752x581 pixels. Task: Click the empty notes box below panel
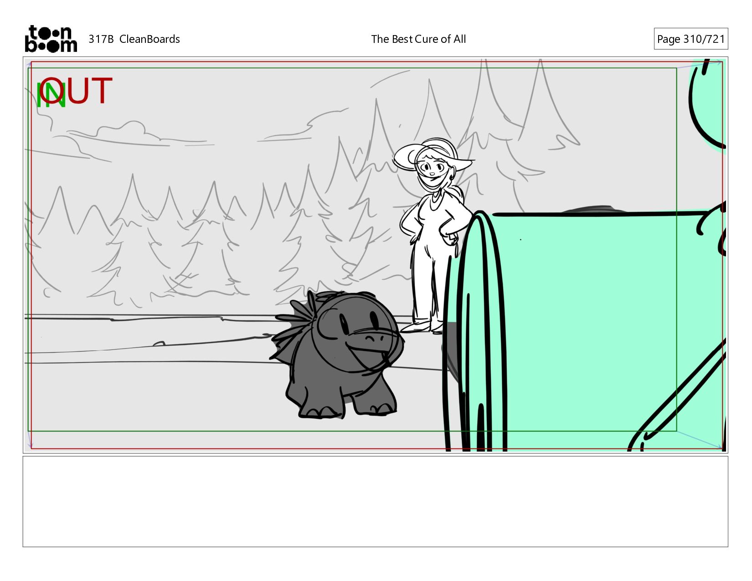coord(376,501)
